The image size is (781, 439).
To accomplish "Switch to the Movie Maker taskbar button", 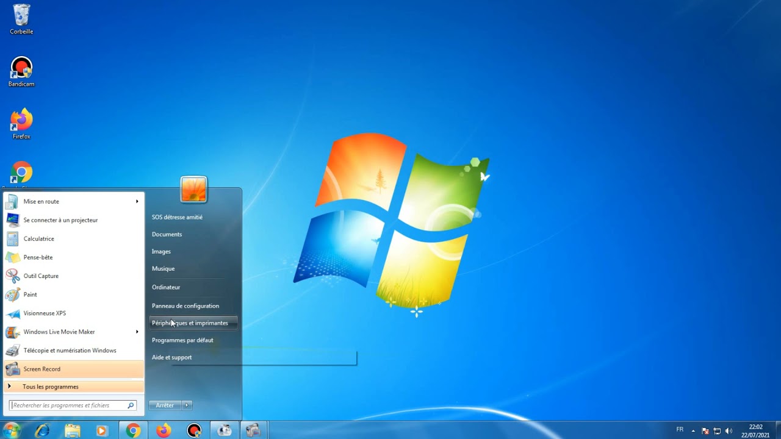I will (225, 430).
